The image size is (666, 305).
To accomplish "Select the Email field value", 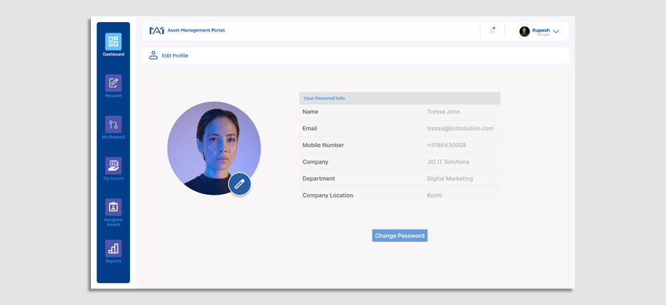I will click(460, 129).
